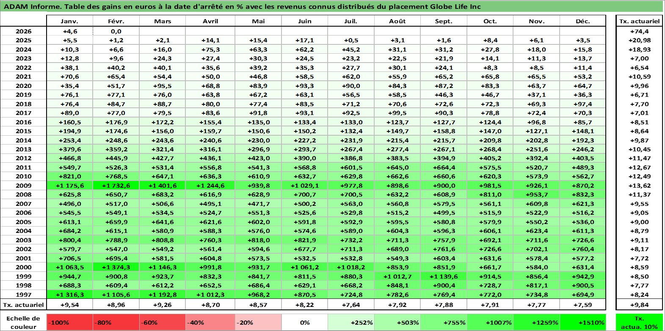Click the -40% color scale swatch
Image resolution: width=665 pixels, height=331 pixels.
coord(210,322)
